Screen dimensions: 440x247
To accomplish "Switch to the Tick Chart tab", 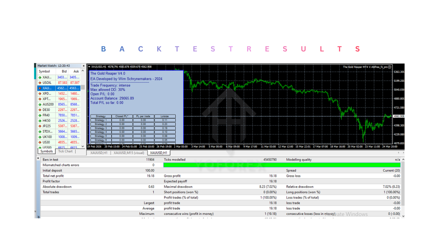I will (x=65, y=151).
